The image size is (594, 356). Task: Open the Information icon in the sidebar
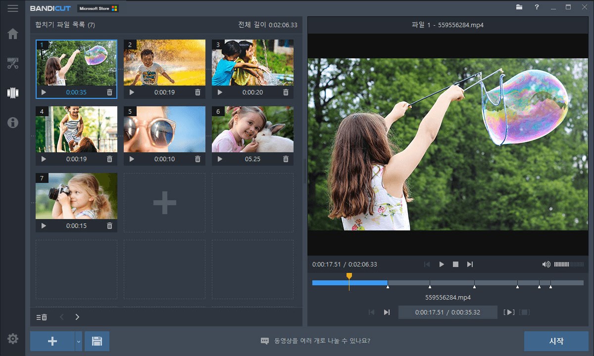pos(13,123)
